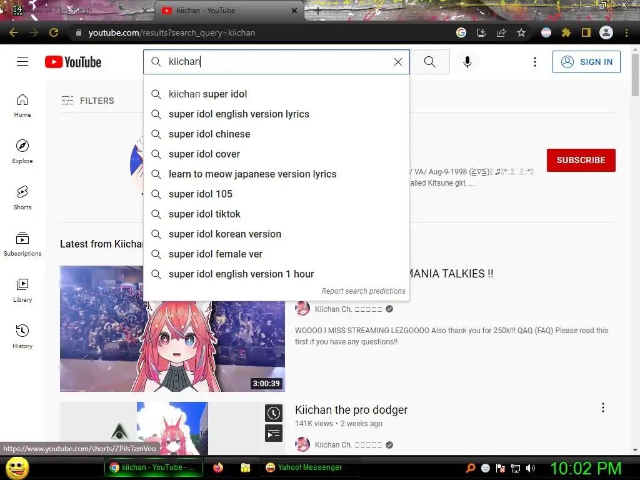This screenshot has height=480, width=640.
Task: Launch Firefox from the taskbar
Action: (x=218, y=467)
